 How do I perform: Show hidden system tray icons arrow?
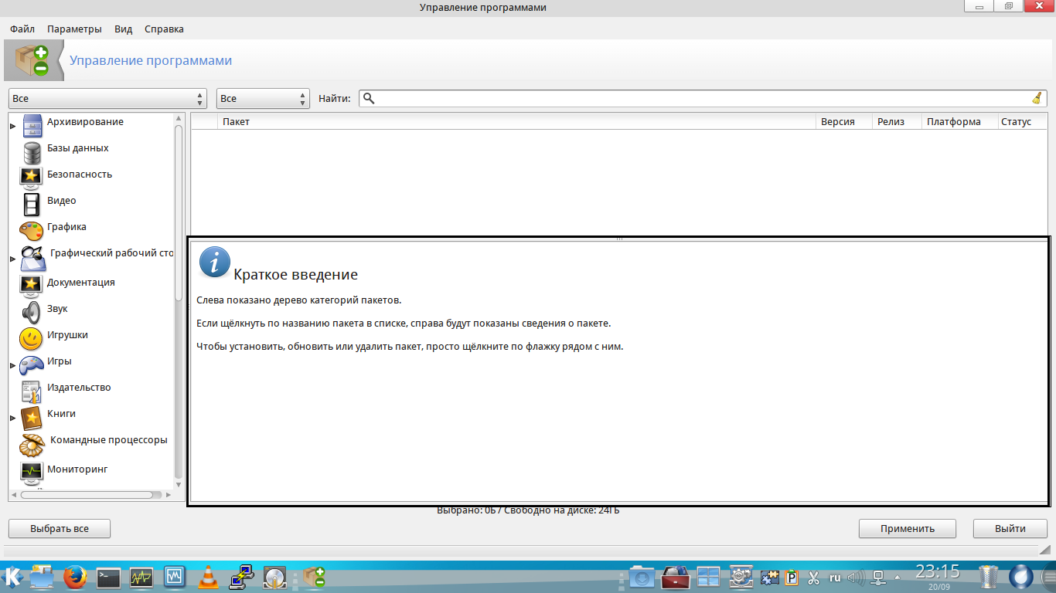(x=898, y=578)
